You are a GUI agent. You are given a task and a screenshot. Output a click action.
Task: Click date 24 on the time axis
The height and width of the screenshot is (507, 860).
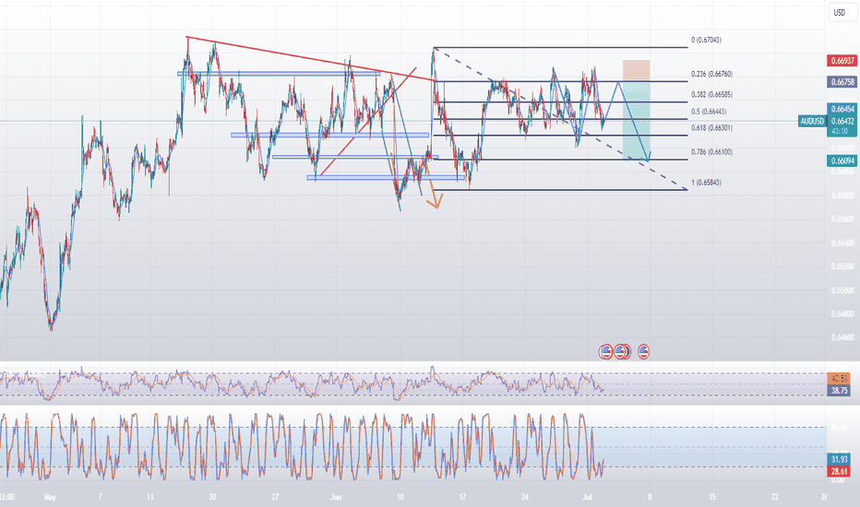tap(525, 497)
